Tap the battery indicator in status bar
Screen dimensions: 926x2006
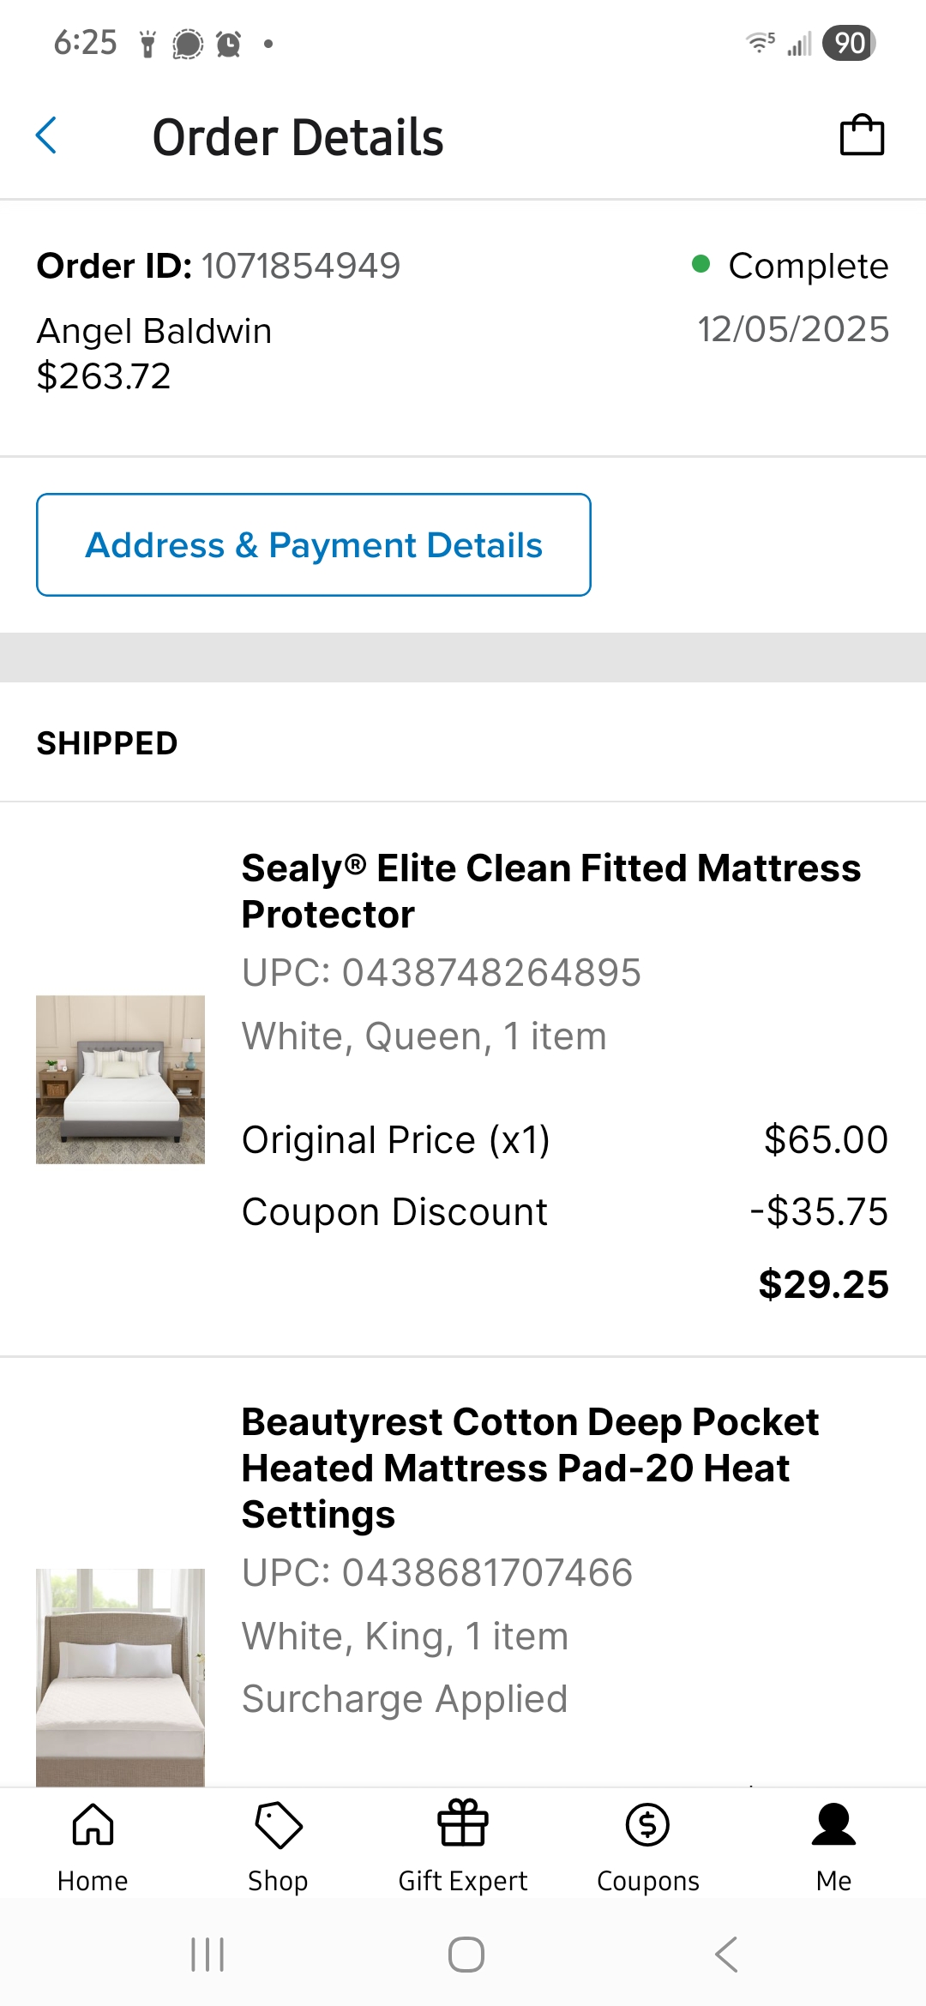849,43
